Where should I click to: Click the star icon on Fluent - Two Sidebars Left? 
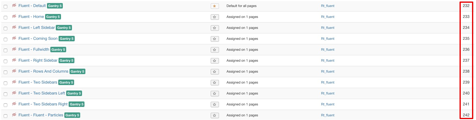pos(215,94)
